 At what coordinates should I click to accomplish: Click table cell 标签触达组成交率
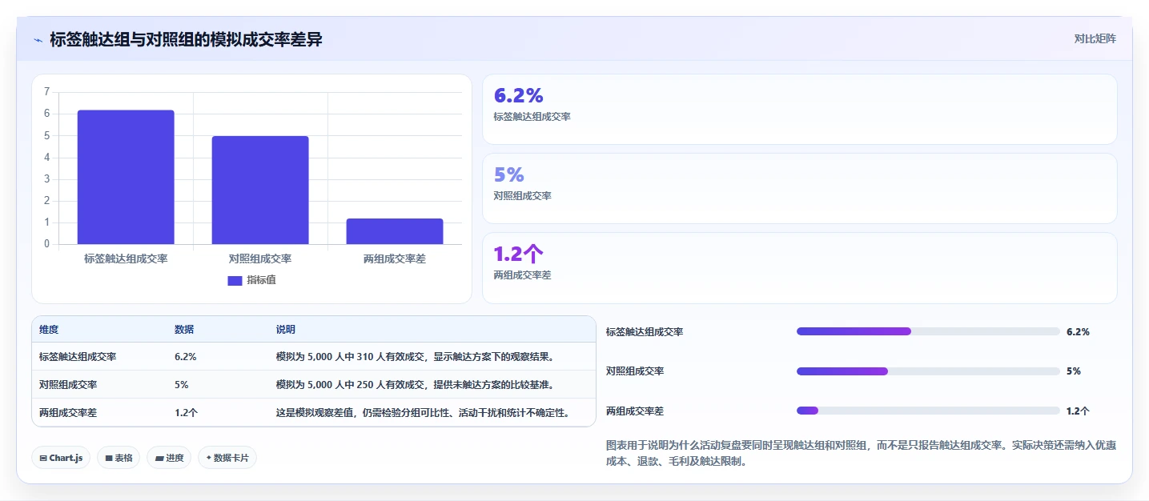click(x=78, y=357)
